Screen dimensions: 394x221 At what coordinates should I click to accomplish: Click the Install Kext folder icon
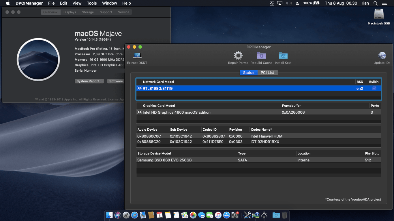283,56
